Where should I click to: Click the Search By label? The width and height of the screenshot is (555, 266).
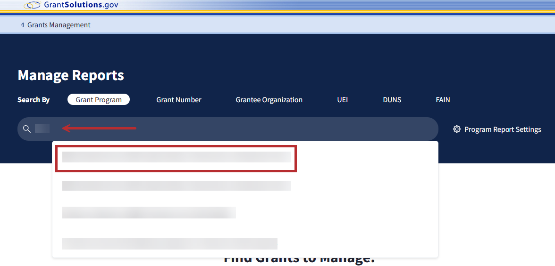[x=34, y=100]
